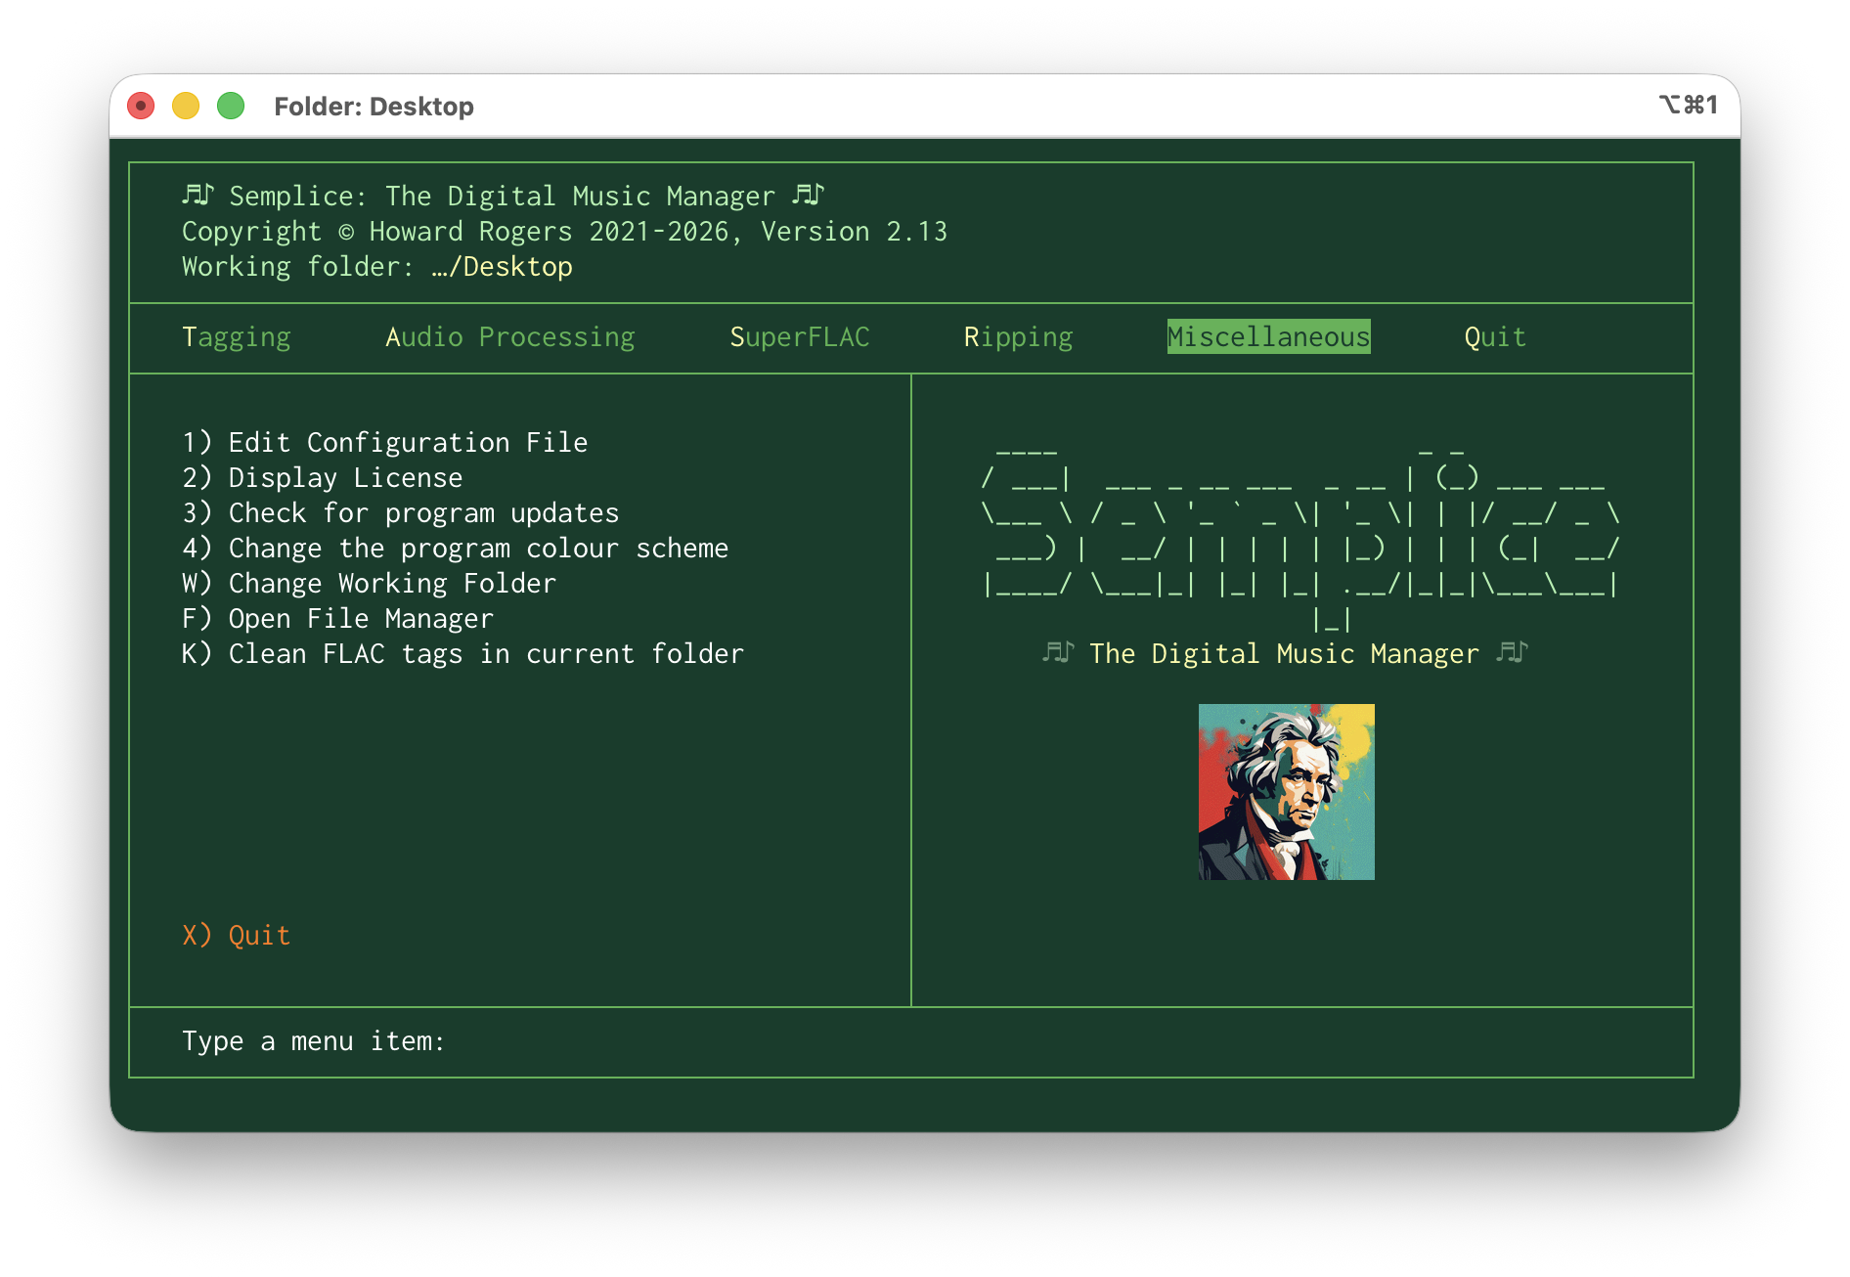Go to the Ripping tab

(x=1018, y=337)
